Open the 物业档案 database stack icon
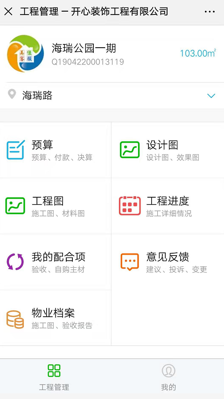 tap(15, 320)
